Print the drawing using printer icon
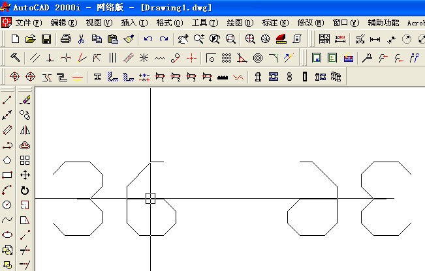Image resolution: width=425 pixels, height=271 pixels. point(65,39)
